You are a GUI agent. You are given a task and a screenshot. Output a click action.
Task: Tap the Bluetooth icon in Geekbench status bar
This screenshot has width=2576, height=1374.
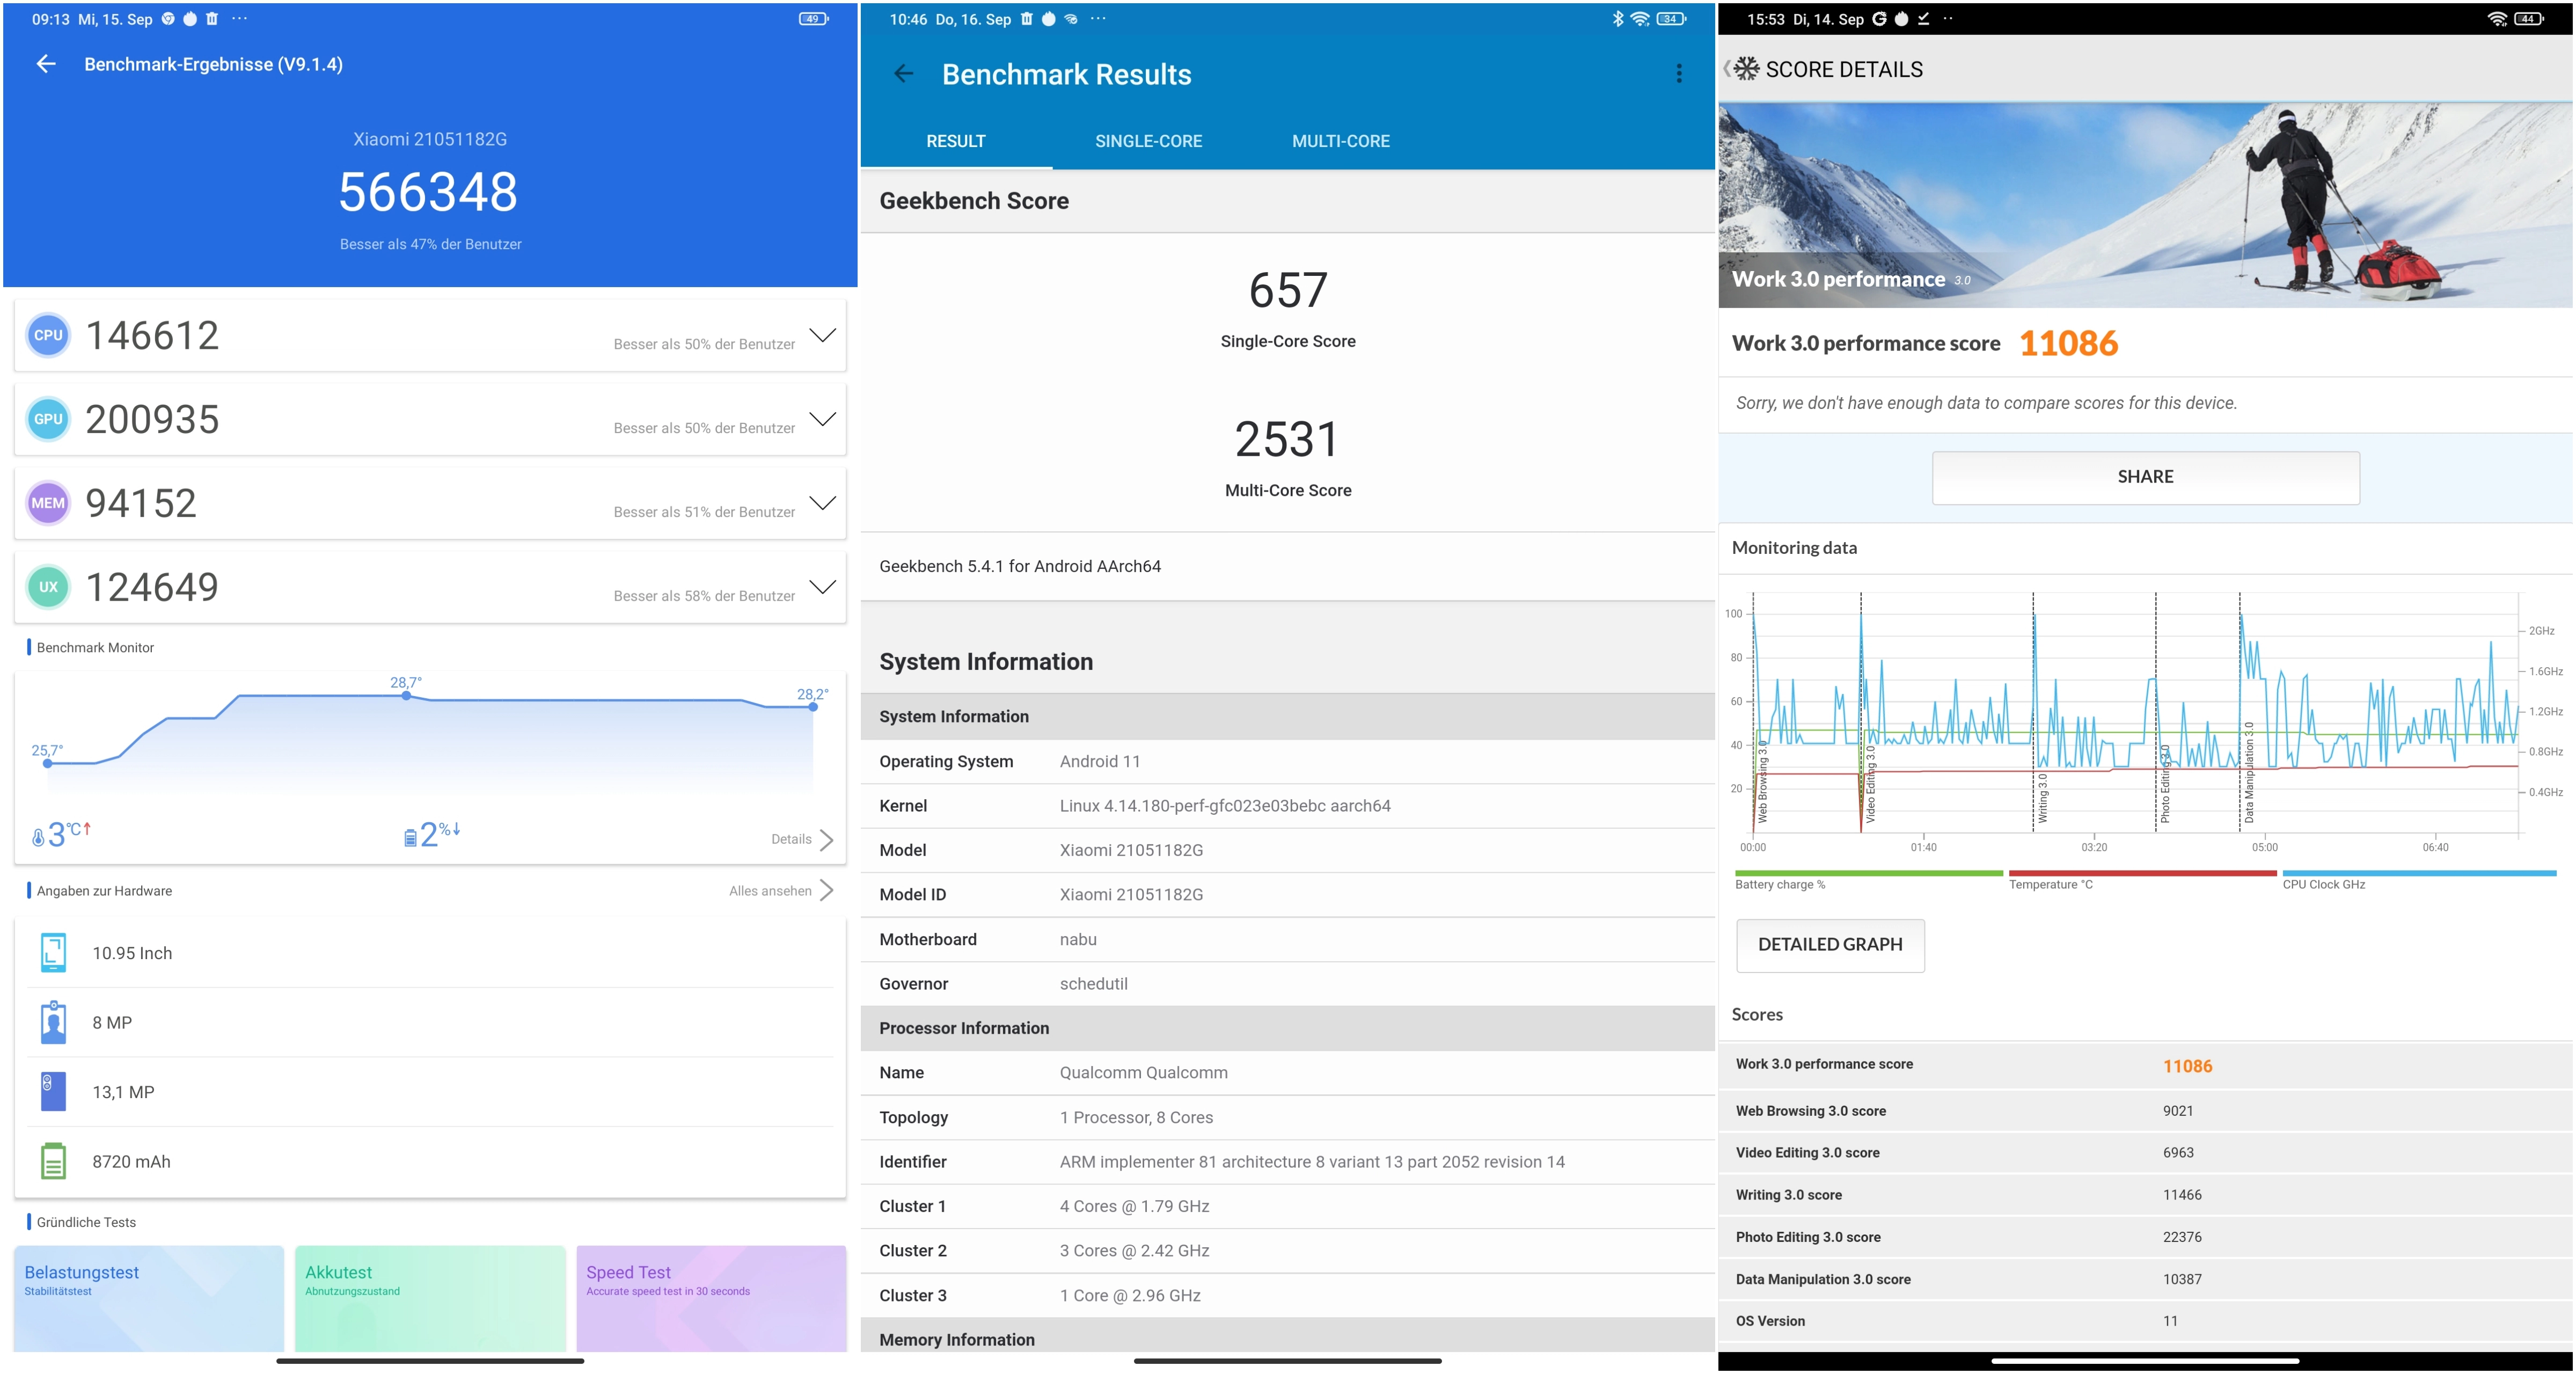tap(1617, 19)
